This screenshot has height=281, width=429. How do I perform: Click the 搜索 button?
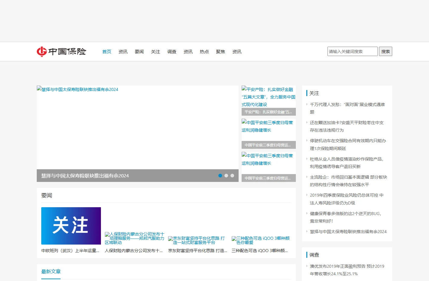[386, 52]
